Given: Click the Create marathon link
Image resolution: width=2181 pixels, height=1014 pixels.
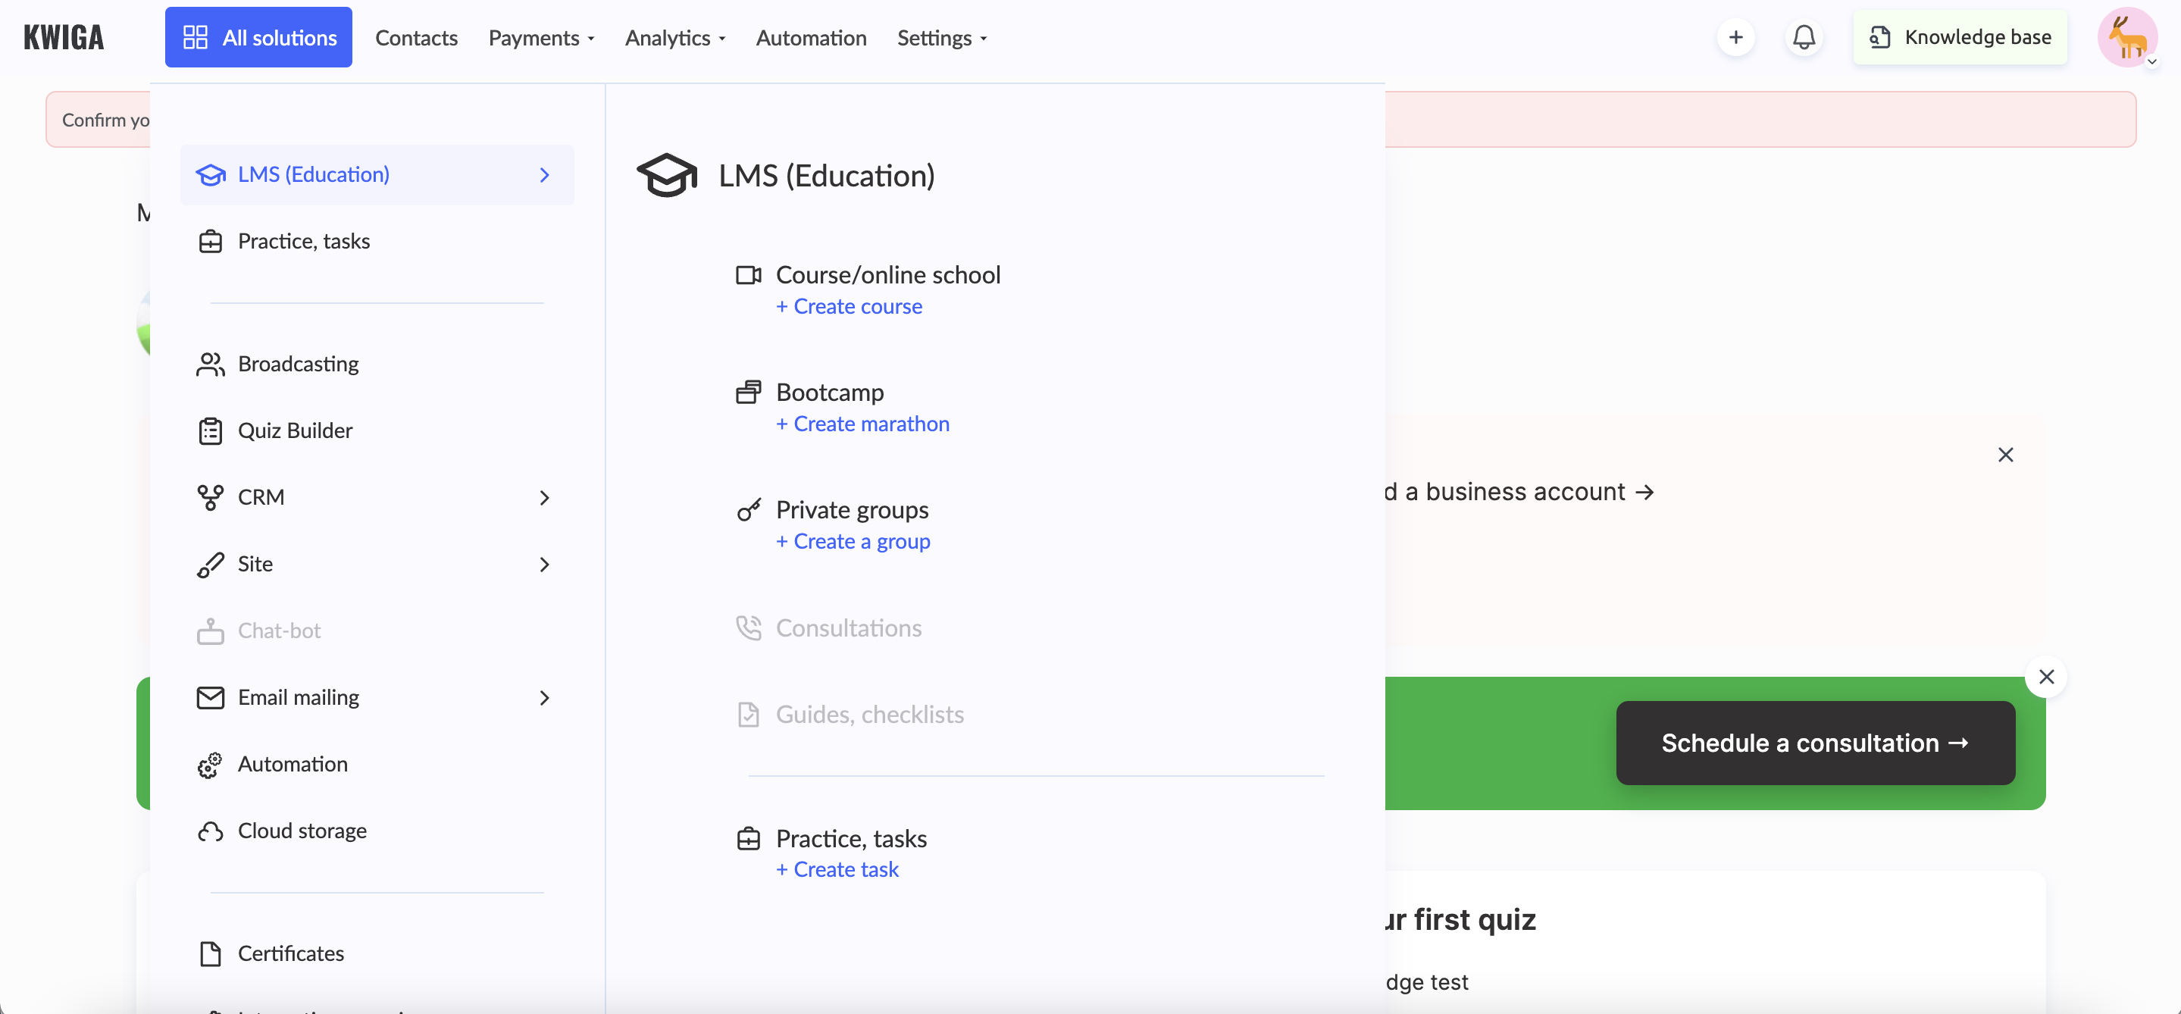Looking at the screenshot, I should (x=862, y=423).
